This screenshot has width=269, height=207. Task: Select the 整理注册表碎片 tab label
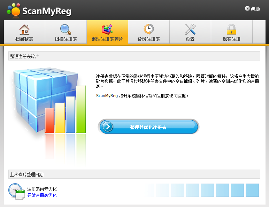[107, 39]
